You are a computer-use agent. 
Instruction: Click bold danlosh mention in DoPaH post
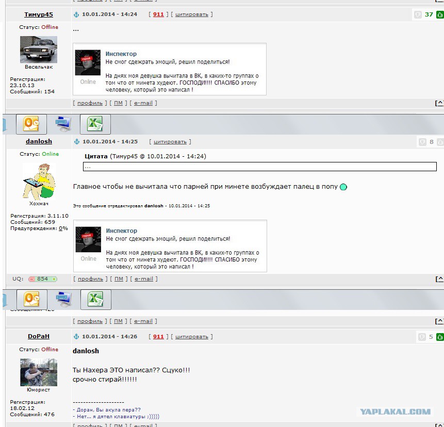(86, 351)
